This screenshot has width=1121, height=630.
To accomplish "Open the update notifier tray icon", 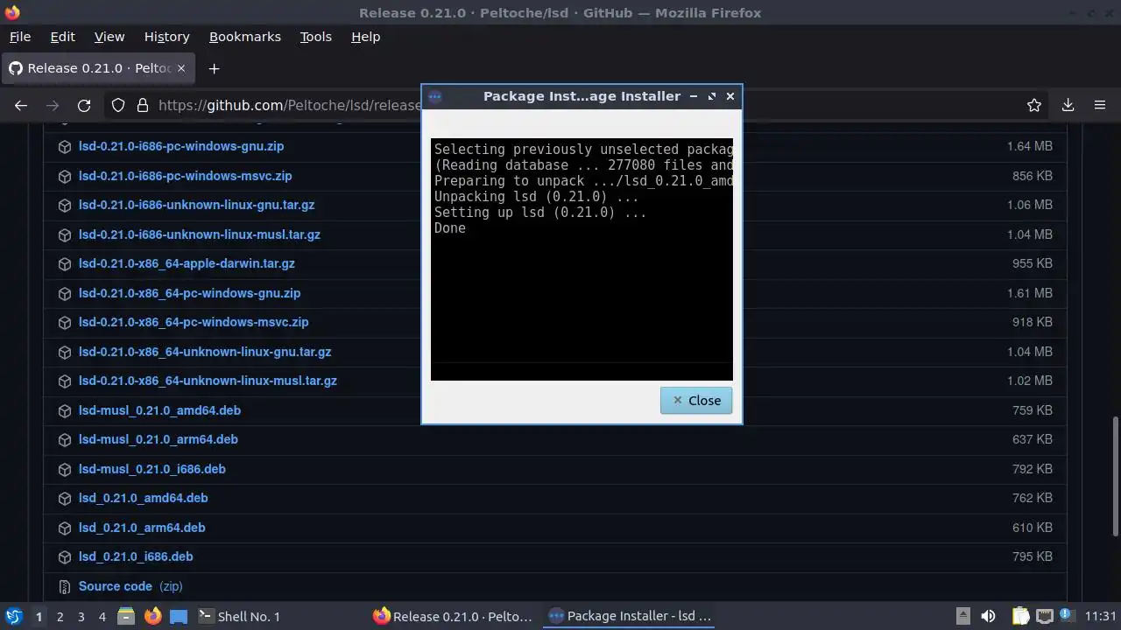I will point(1067,616).
